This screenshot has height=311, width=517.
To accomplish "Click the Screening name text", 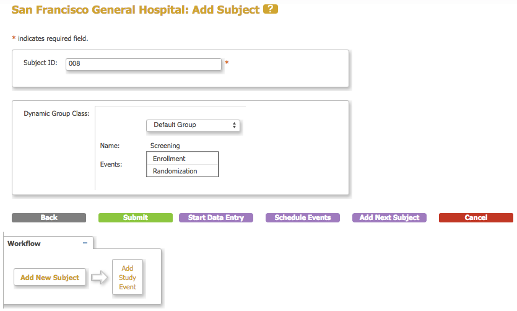I will [165, 146].
